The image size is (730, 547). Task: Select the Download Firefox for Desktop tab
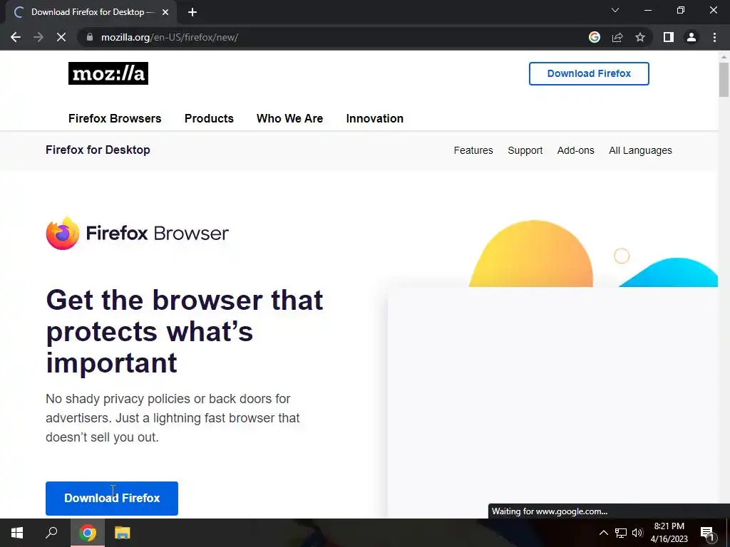[91, 12]
